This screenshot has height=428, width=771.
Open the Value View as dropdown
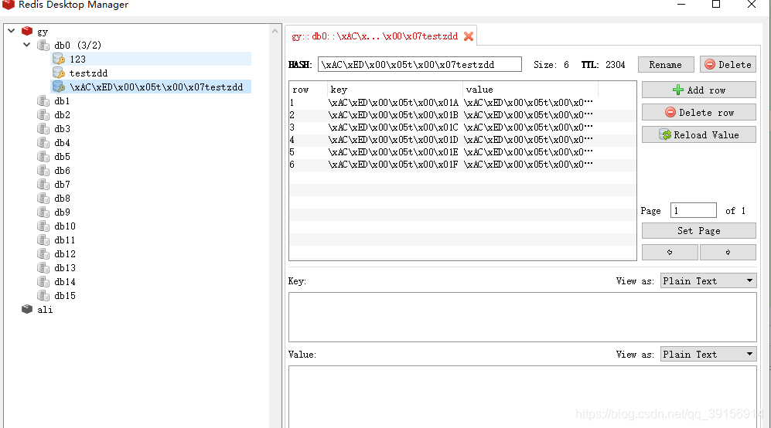point(708,355)
